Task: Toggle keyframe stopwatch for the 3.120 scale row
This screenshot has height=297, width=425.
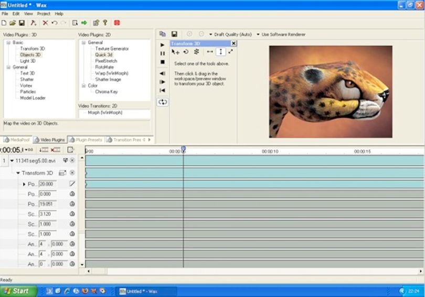Action: 72,214
